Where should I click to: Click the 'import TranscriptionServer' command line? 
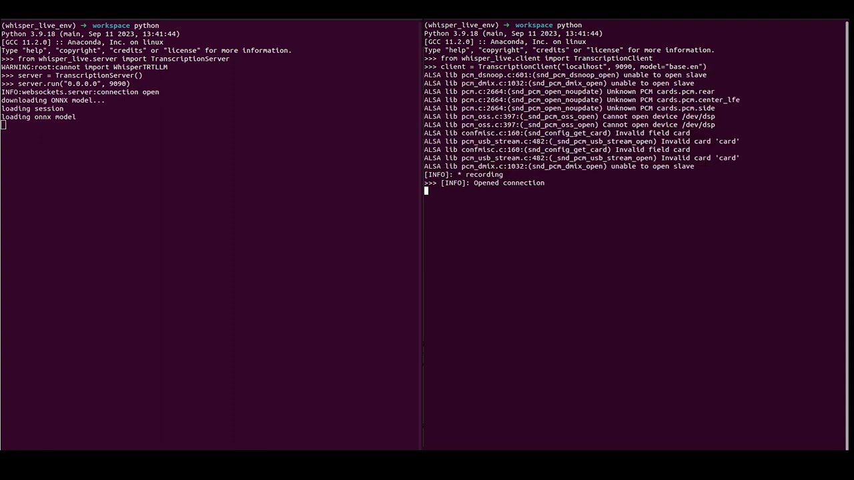pos(115,59)
